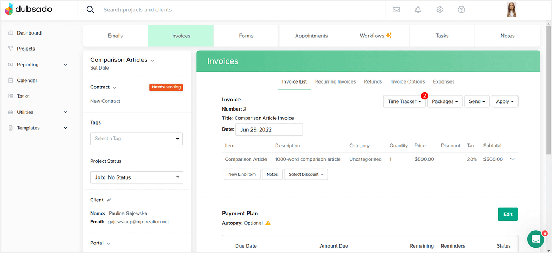The height and width of the screenshot is (253, 552).
Task: Open the Refunds sub-tab
Action: pyautogui.click(x=373, y=81)
